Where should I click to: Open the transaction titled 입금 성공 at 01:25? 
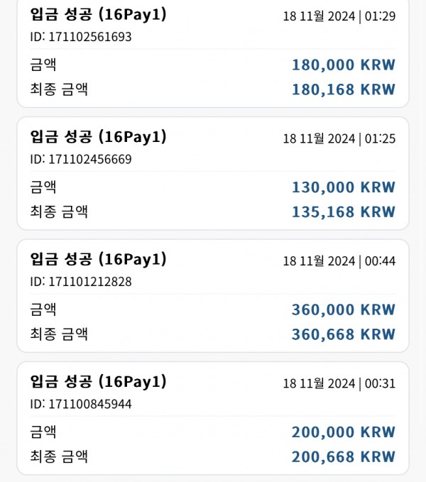pos(99,137)
